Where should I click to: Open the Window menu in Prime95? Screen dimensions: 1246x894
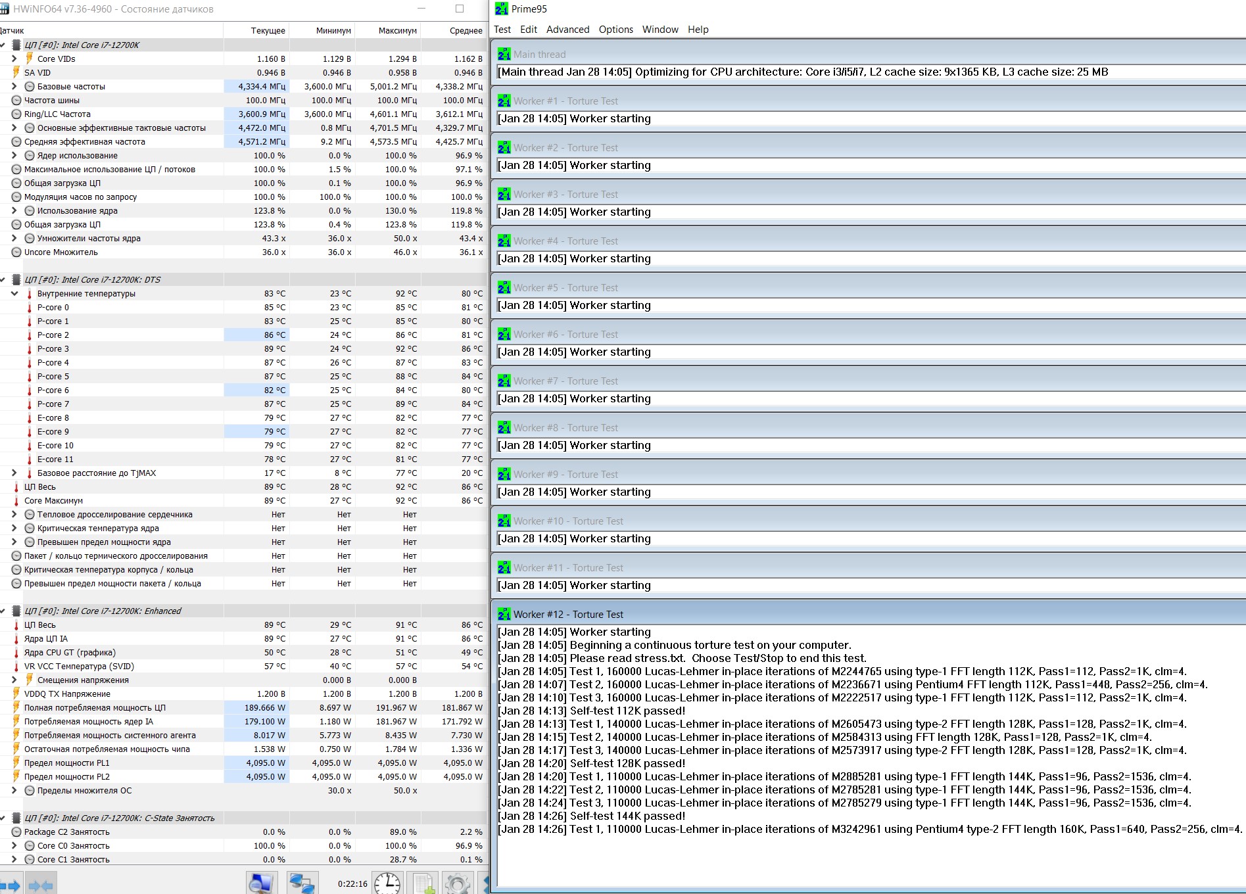click(660, 30)
